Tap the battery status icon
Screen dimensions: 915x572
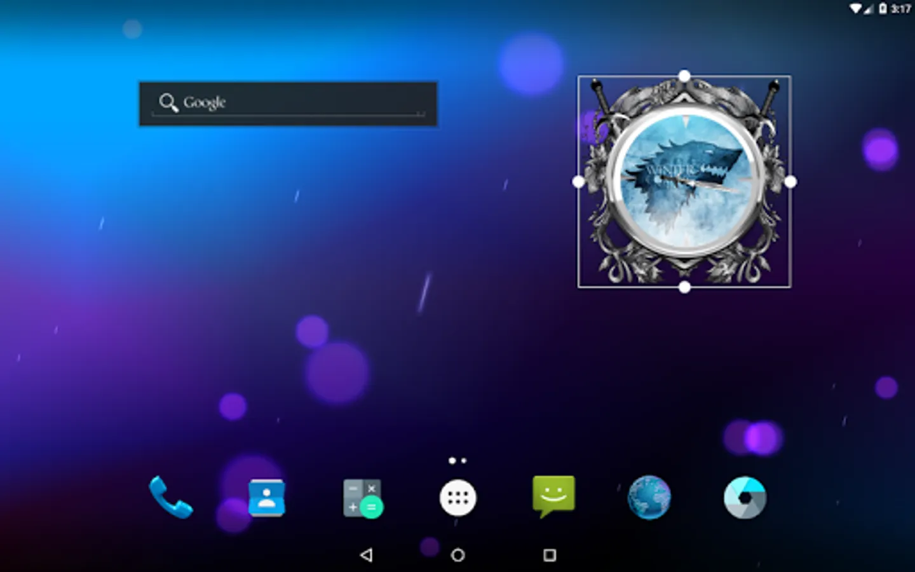click(x=883, y=8)
